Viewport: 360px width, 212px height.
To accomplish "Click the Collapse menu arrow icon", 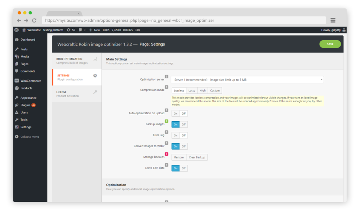I will click(17, 137).
